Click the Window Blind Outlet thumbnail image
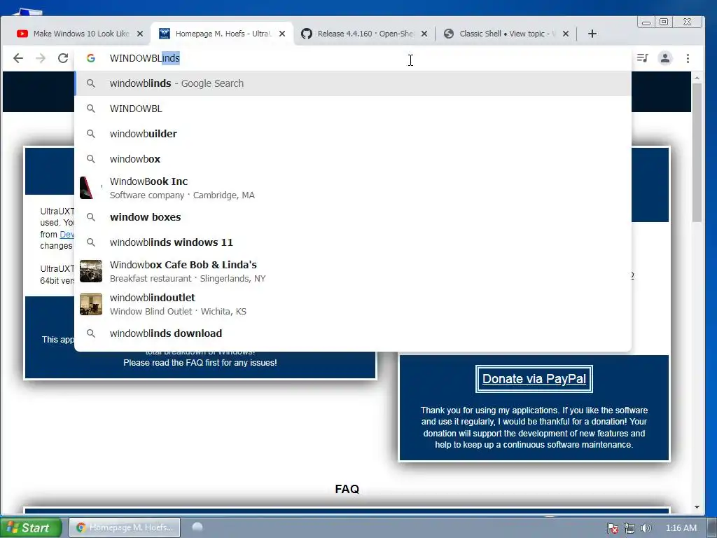 tap(91, 304)
